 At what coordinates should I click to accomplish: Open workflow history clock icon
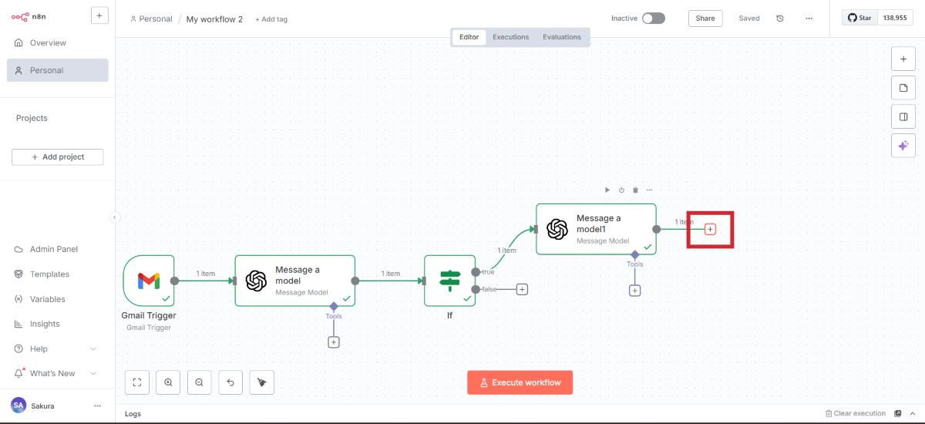point(780,19)
